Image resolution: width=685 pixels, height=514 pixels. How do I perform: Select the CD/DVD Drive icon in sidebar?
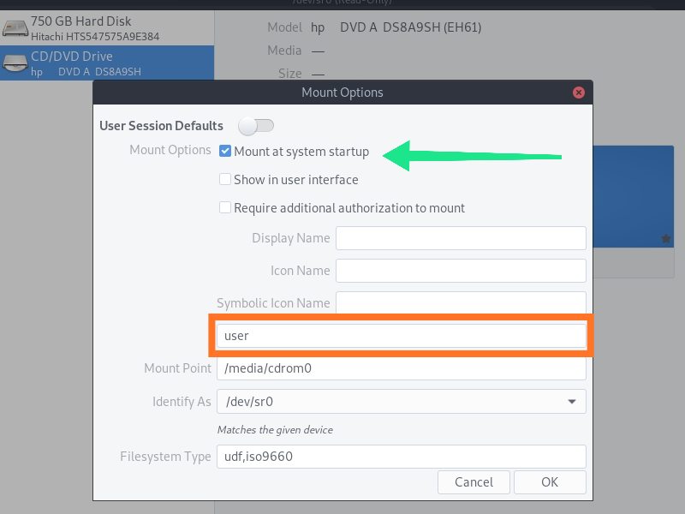tap(15, 63)
